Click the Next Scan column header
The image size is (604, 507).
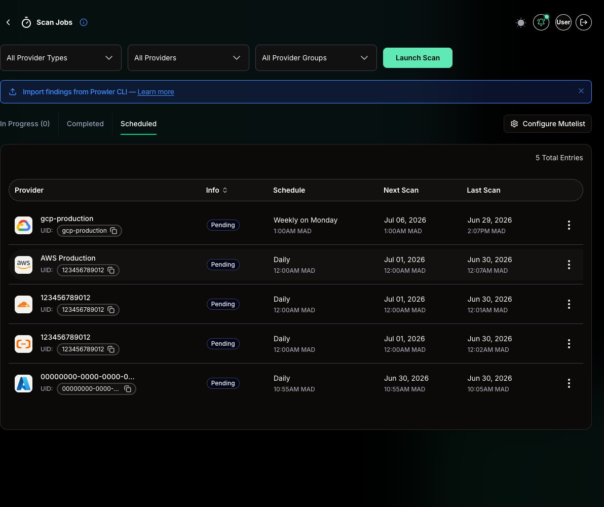click(401, 190)
